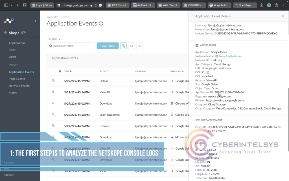The image size is (289, 181).
Task: Open details magnifier for 6:45:02 PM Download
Action: (x=53, y=103)
